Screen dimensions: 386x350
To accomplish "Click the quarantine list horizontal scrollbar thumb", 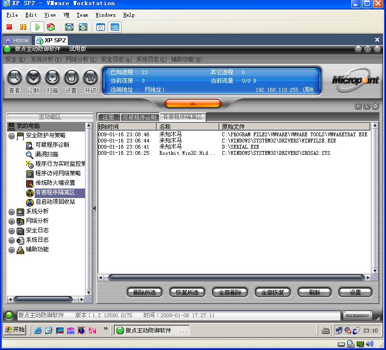I will (x=236, y=278).
